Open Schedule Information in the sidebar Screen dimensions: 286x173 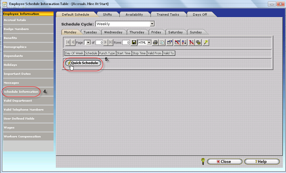tap(21, 92)
